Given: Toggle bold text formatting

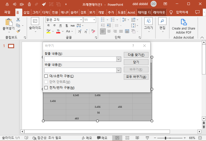Looking at the screenshot, I should 48,25.
